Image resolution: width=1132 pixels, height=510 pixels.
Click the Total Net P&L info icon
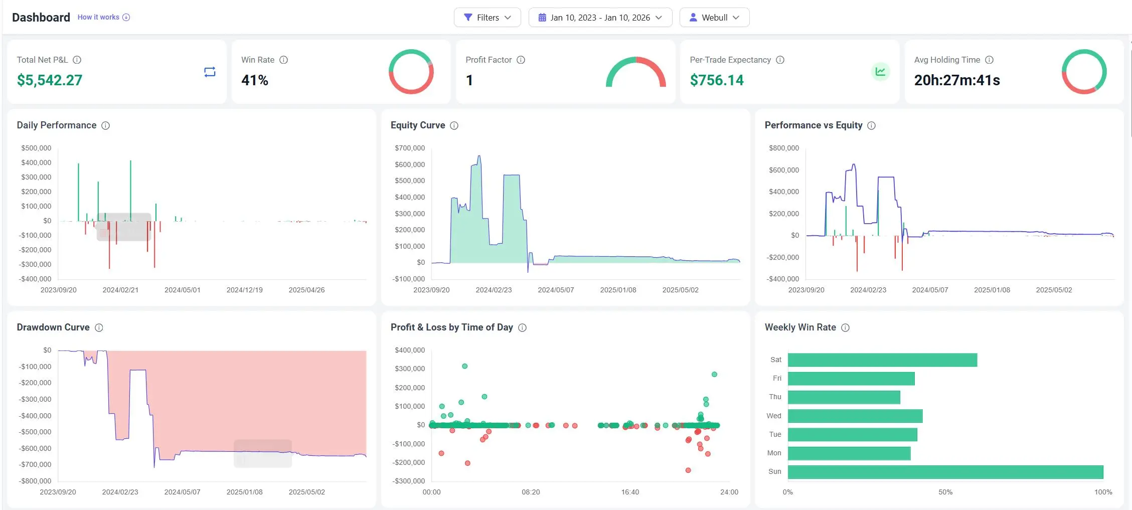77,60
